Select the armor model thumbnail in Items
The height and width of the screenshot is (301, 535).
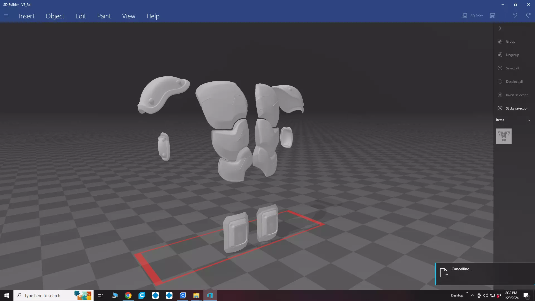[x=504, y=136]
